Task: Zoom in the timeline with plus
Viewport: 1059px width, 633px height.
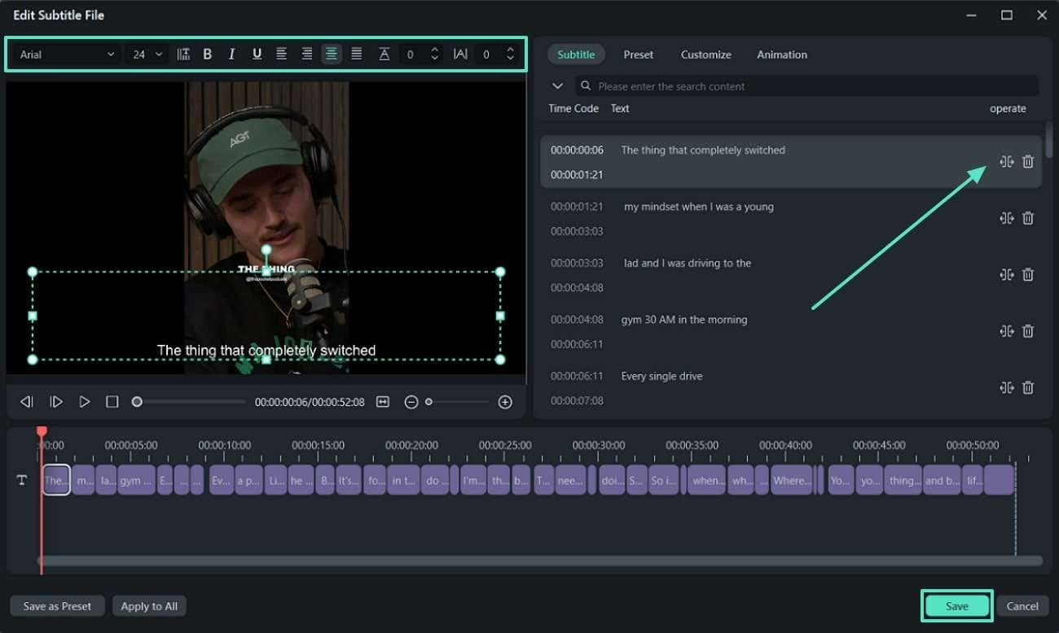Action: click(x=505, y=402)
